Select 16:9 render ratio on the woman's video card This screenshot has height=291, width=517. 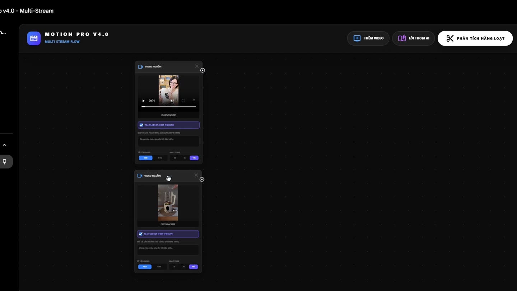(x=145, y=158)
